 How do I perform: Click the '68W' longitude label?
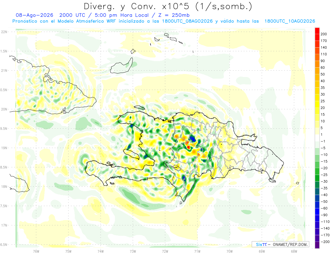pyautogui.click(x=294, y=251)
